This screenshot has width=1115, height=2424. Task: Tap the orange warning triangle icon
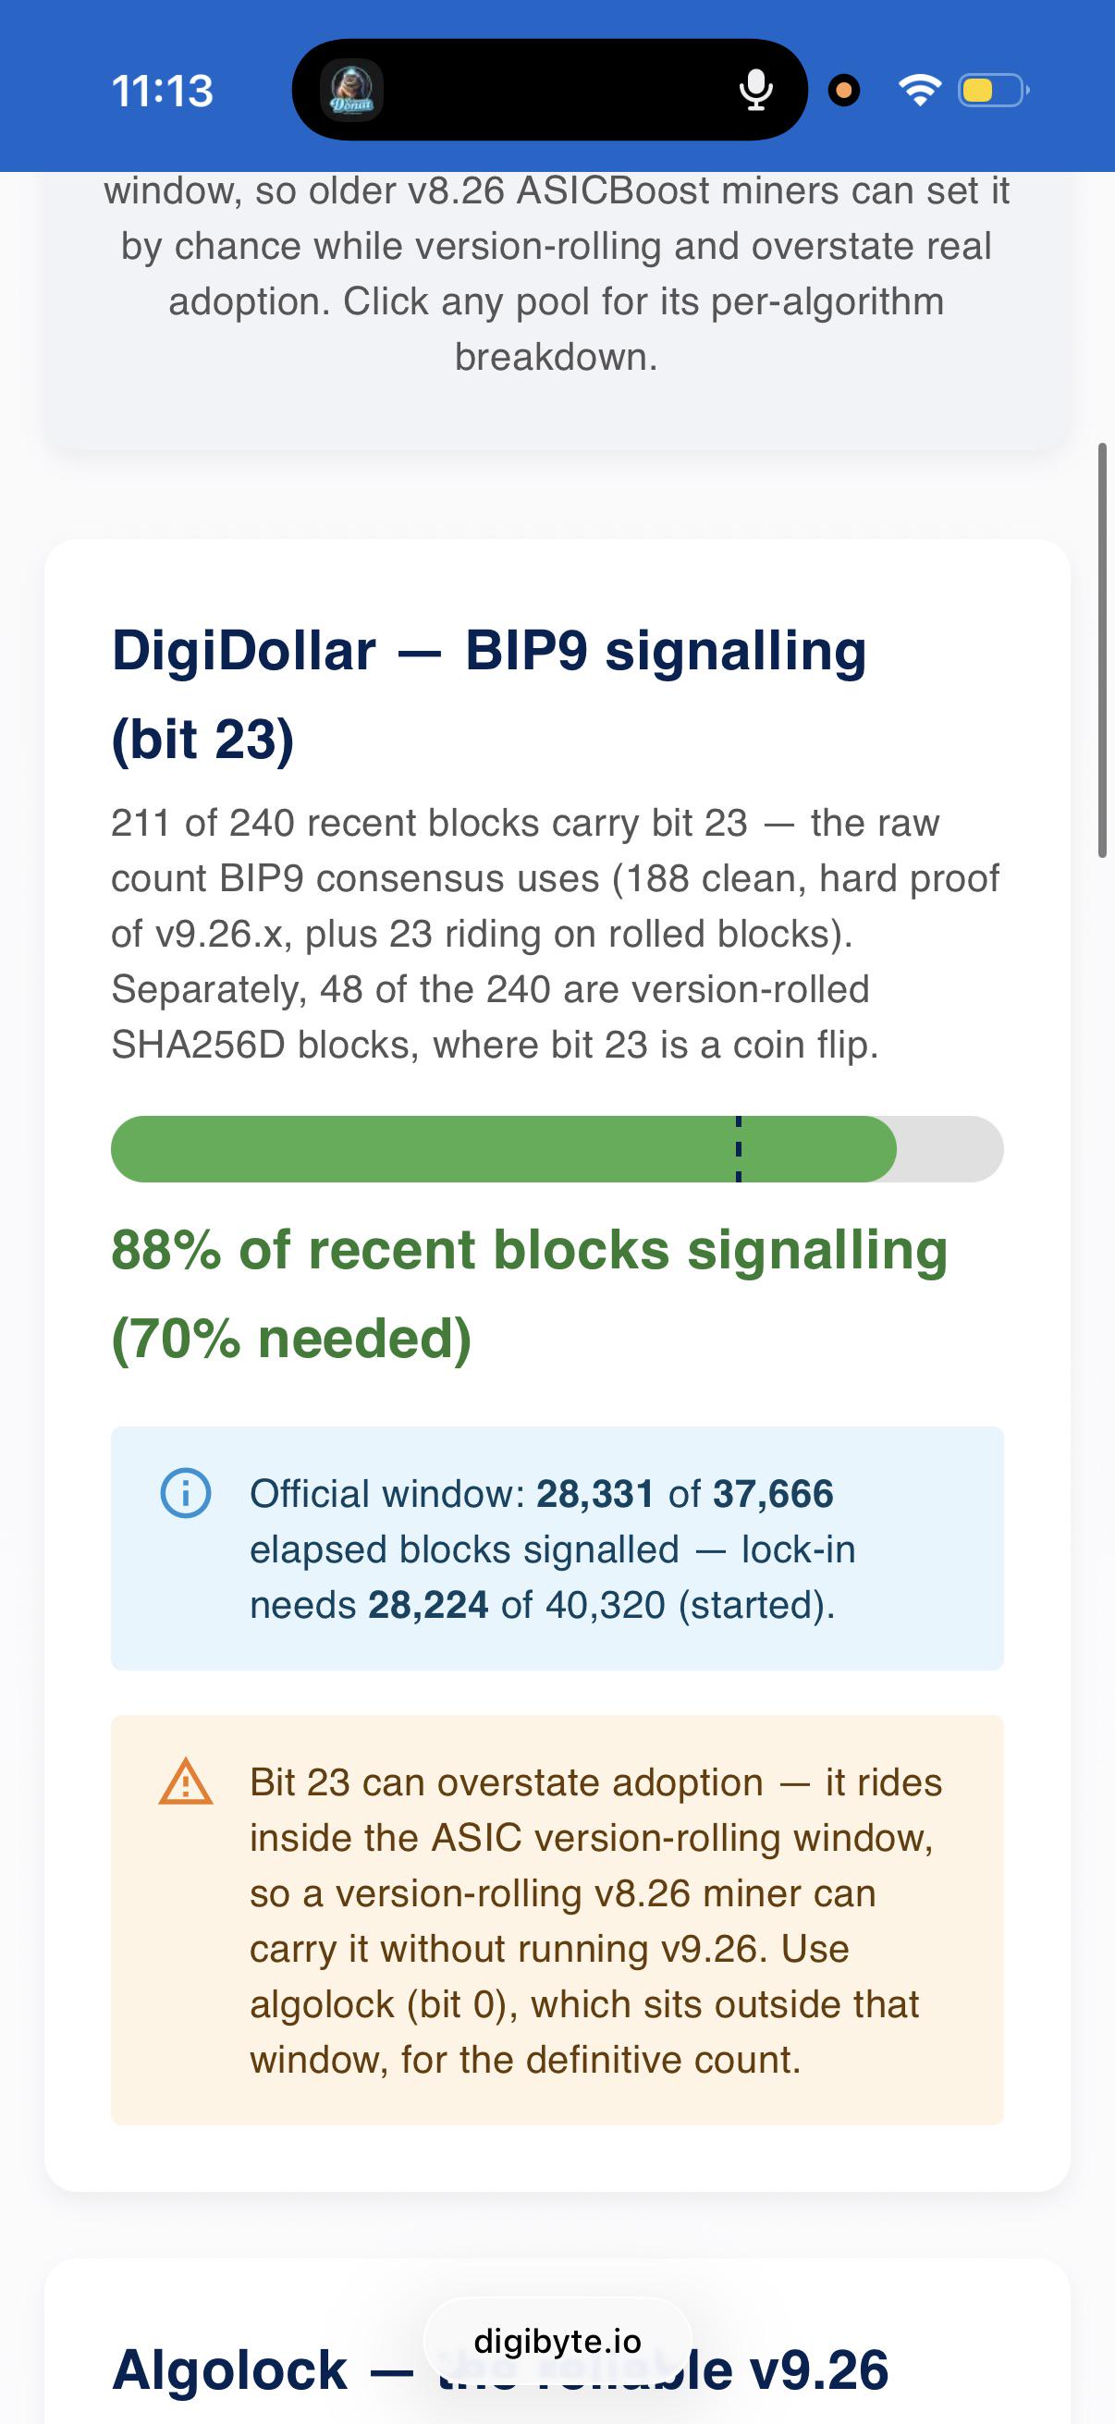185,1781
